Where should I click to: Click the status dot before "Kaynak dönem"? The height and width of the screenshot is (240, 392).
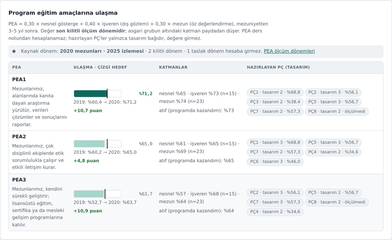click(14, 51)
